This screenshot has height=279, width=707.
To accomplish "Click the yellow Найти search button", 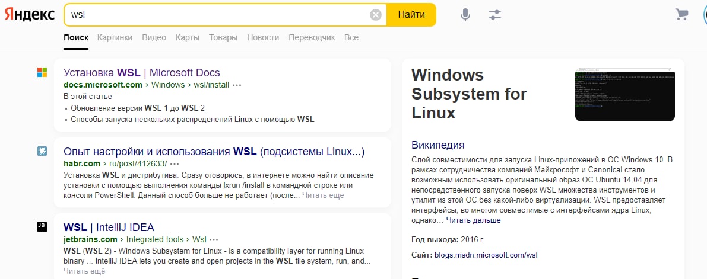I will [411, 15].
